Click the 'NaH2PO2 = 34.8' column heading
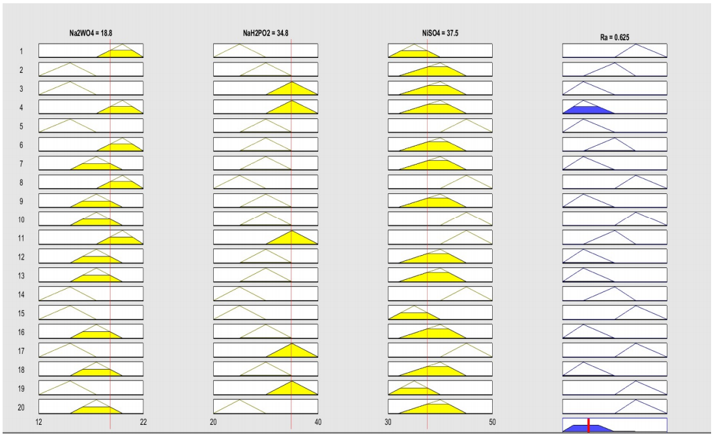This screenshot has width=715, height=434. 265,33
